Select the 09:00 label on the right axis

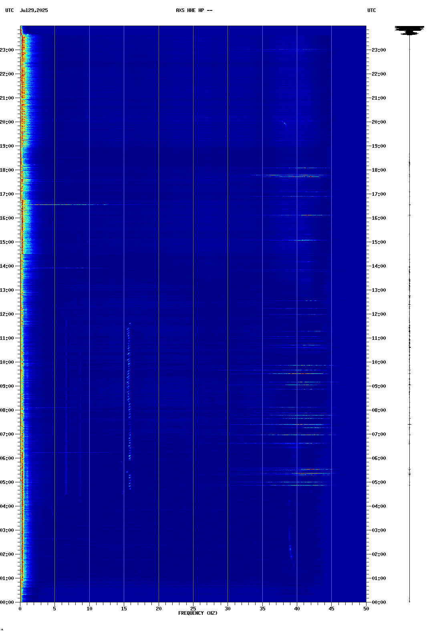tap(379, 386)
